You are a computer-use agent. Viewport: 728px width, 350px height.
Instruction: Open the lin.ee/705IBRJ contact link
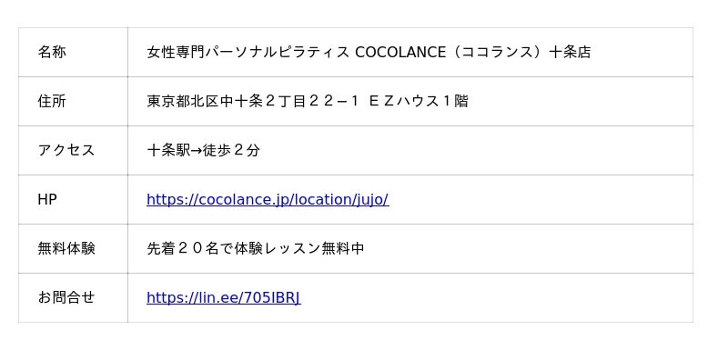click(224, 297)
